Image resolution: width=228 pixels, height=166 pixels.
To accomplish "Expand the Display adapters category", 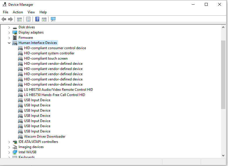I will (x=9, y=33).
